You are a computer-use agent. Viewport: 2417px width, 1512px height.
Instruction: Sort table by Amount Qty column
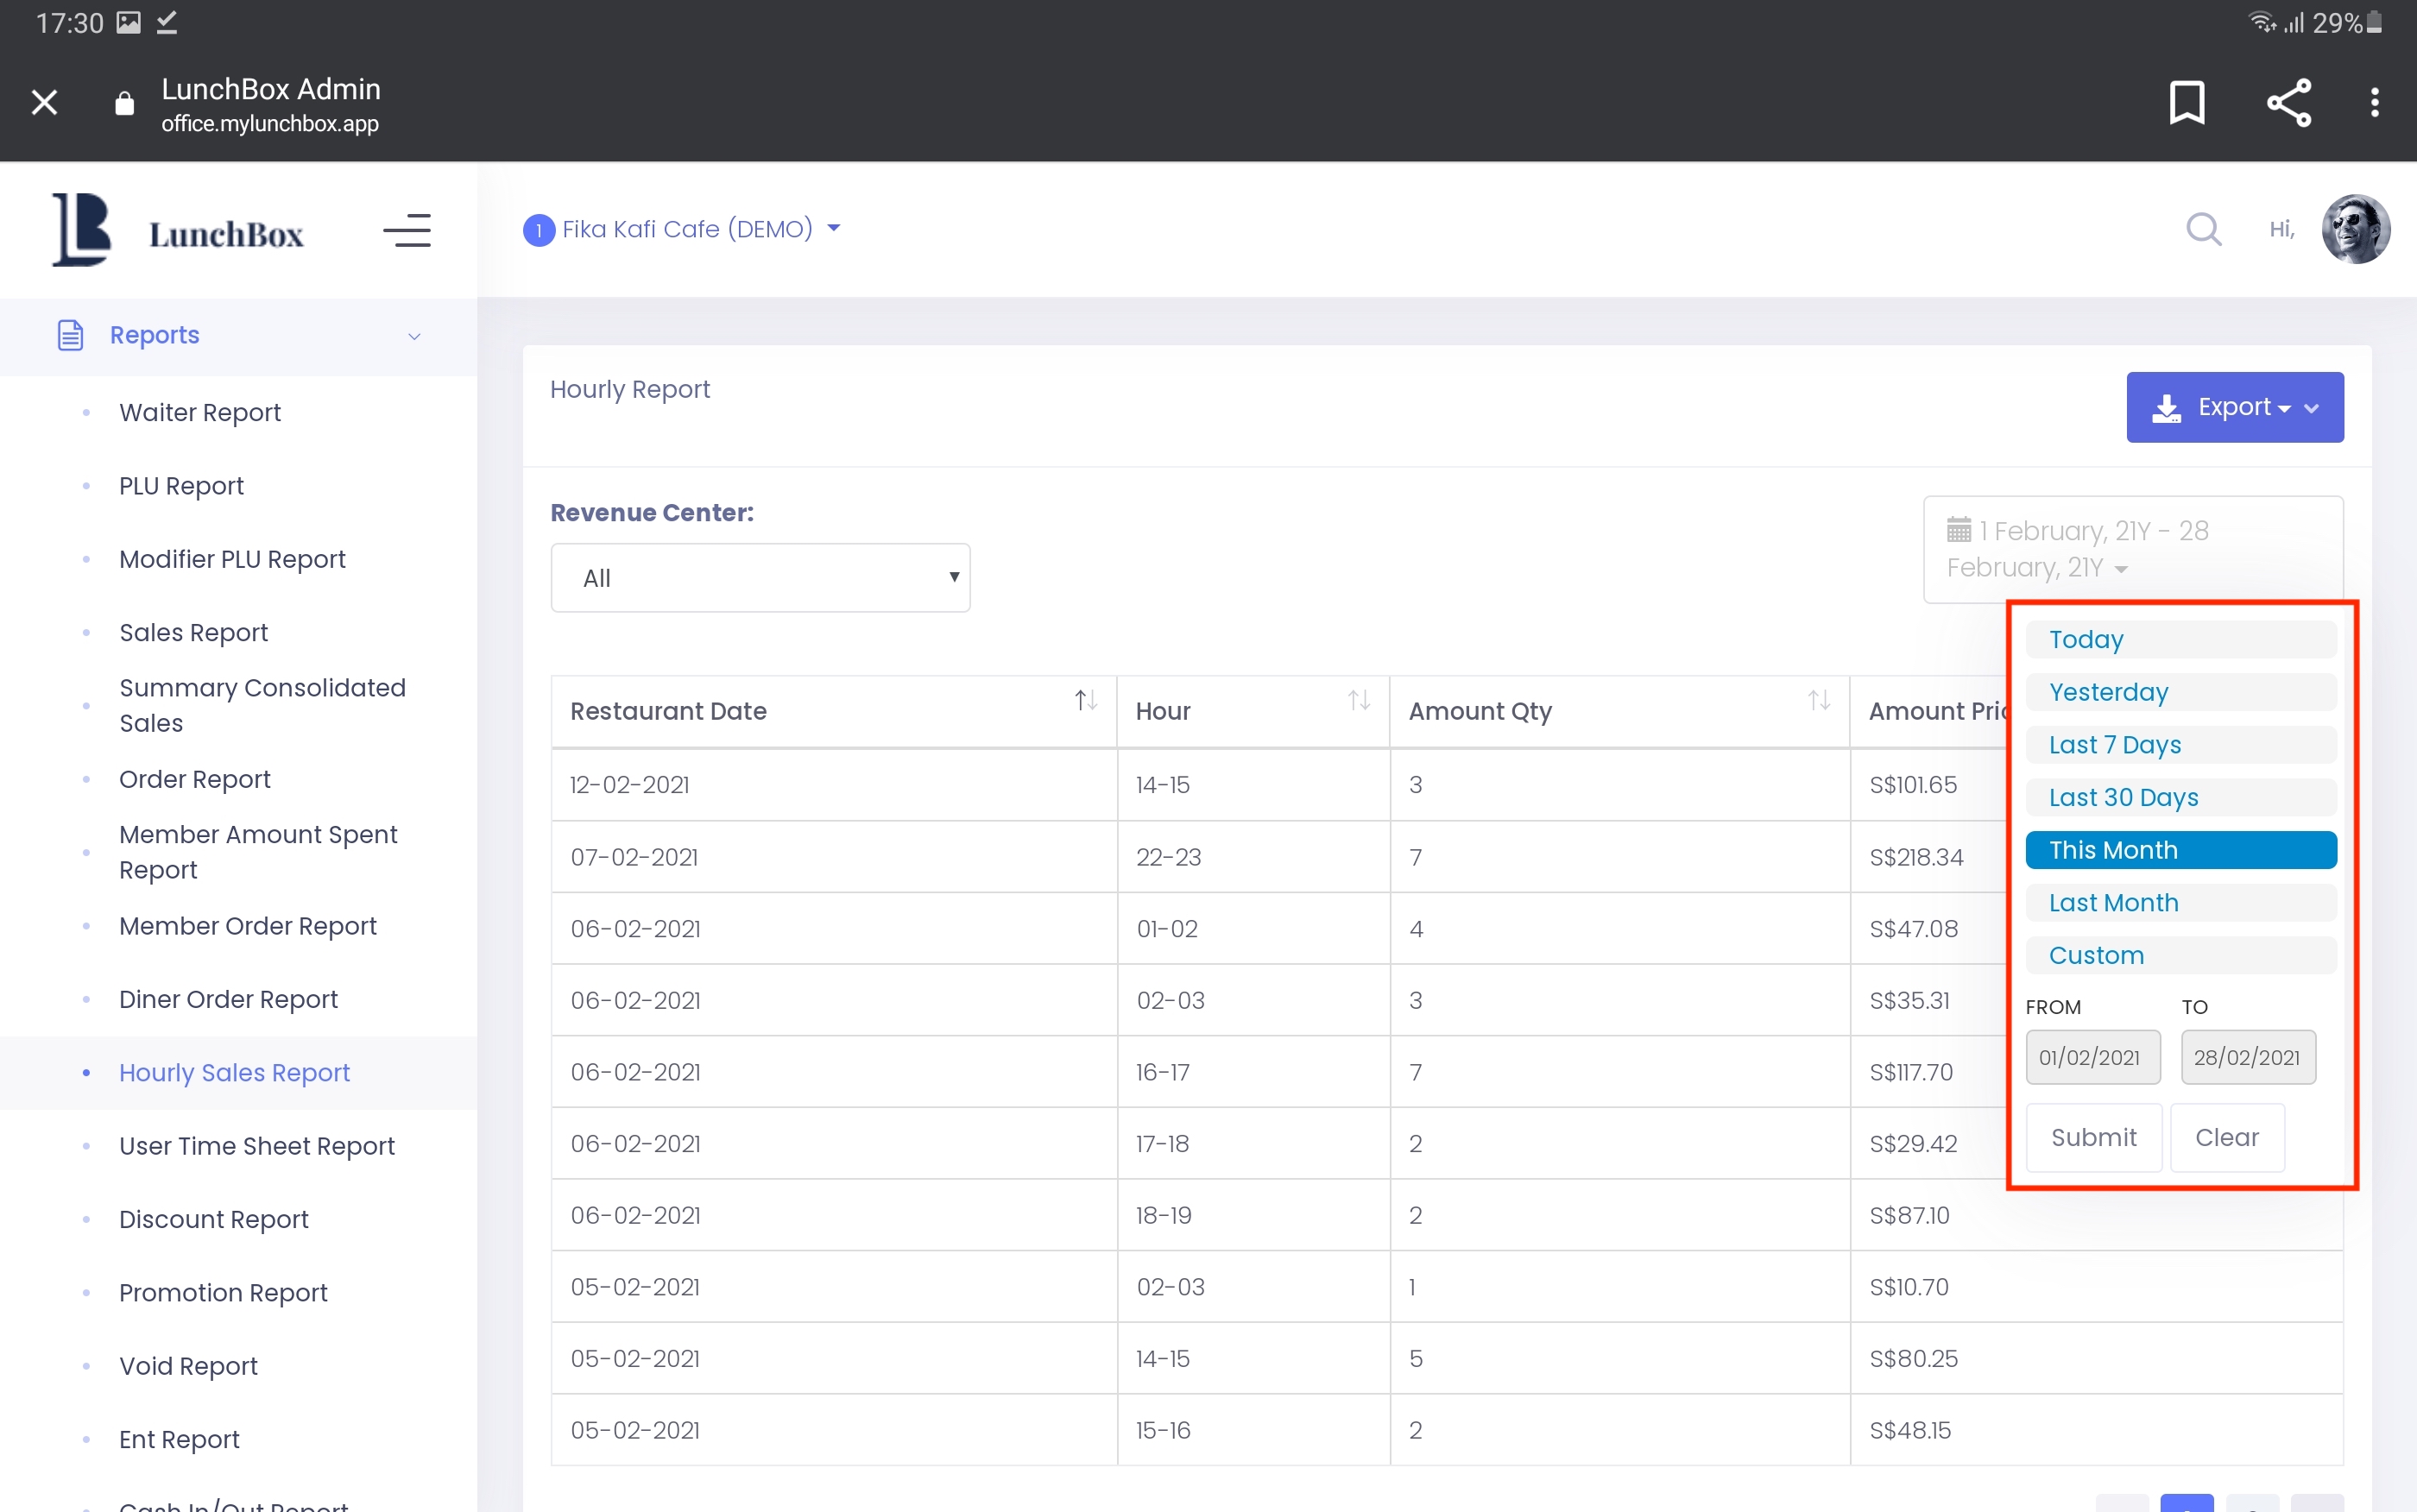(x=1818, y=700)
